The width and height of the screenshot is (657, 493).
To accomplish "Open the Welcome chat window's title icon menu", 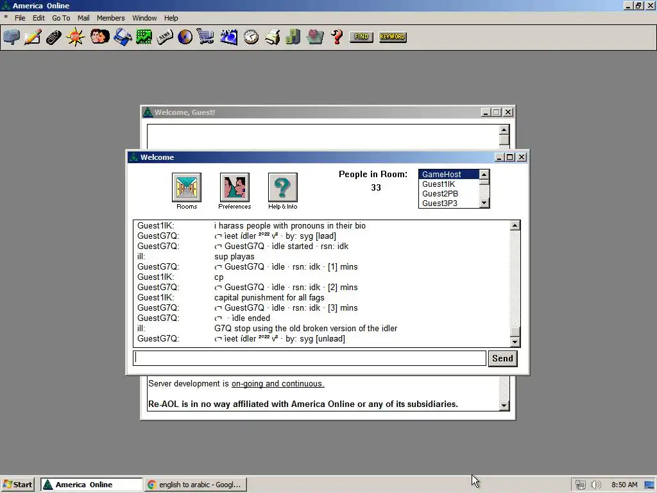I will click(133, 157).
